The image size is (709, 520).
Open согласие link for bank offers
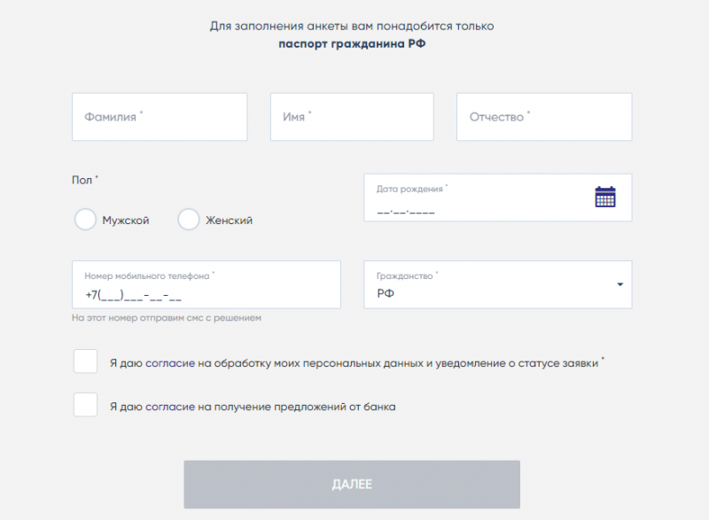tap(170, 407)
